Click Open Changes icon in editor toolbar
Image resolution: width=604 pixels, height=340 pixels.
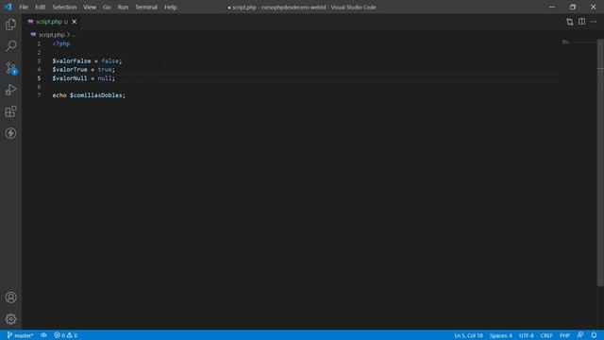point(569,22)
